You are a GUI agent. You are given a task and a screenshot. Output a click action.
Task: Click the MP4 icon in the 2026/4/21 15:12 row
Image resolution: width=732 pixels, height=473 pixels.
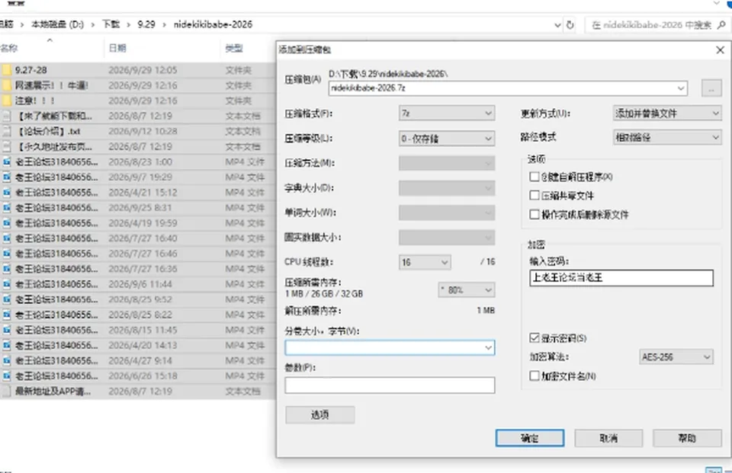pos(7,193)
